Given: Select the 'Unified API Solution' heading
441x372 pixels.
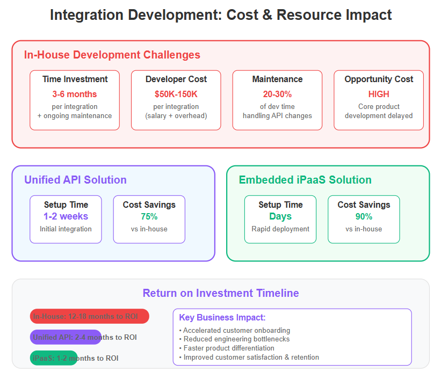Looking at the screenshot, I should [x=75, y=180].
